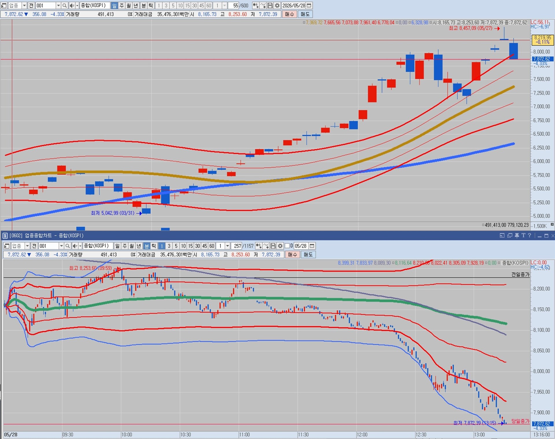Image resolution: width=555 pixels, height=439 pixels.
Task: Select 일 (daily) period in upper chart
Action: coord(114,5)
